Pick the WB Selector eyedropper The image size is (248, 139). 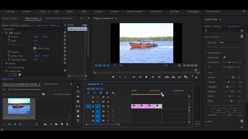224,58
